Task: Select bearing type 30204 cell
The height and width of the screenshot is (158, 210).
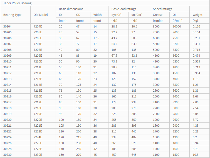Action: coord(8,26)
